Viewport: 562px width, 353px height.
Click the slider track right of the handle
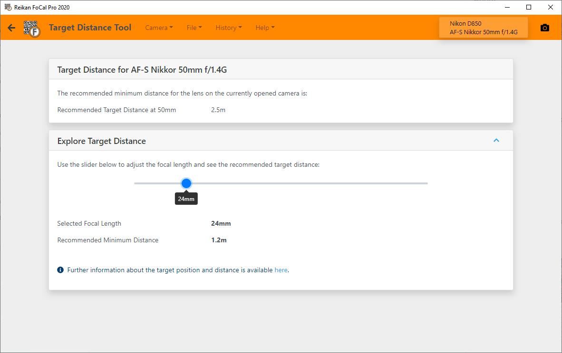pyautogui.click(x=310, y=183)
